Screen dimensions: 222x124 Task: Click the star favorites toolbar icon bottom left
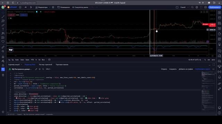[3, 112]
